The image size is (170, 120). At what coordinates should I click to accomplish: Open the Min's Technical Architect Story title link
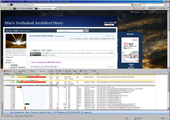pyautogui.click(x=34, y=23)
